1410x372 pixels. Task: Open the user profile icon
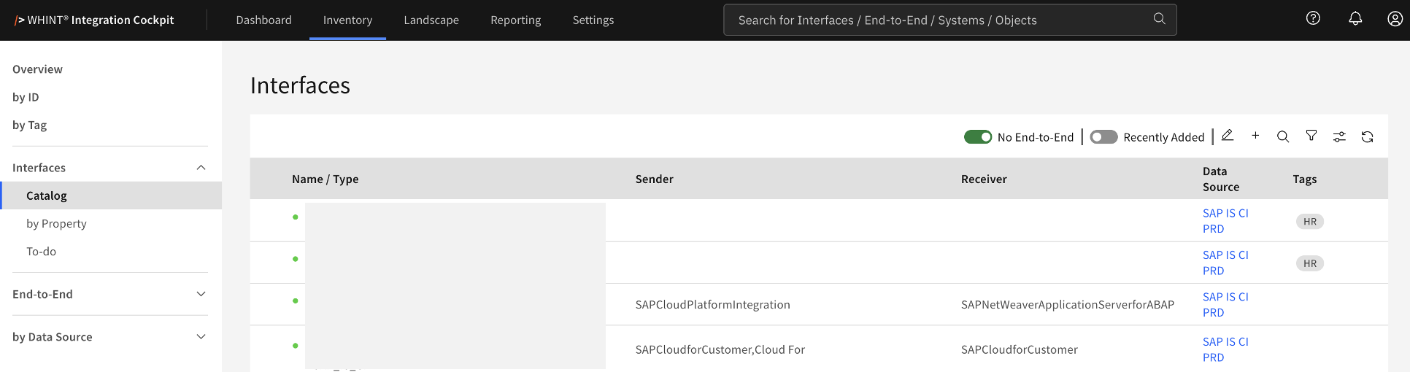point(1395,19)
